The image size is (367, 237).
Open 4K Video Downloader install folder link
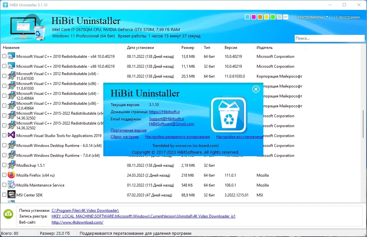click(x=85, y=210)
